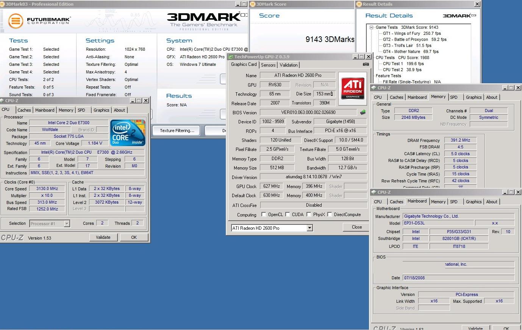Select the Feature Tests tree row
522x330 pixels.
coord(388,76)
